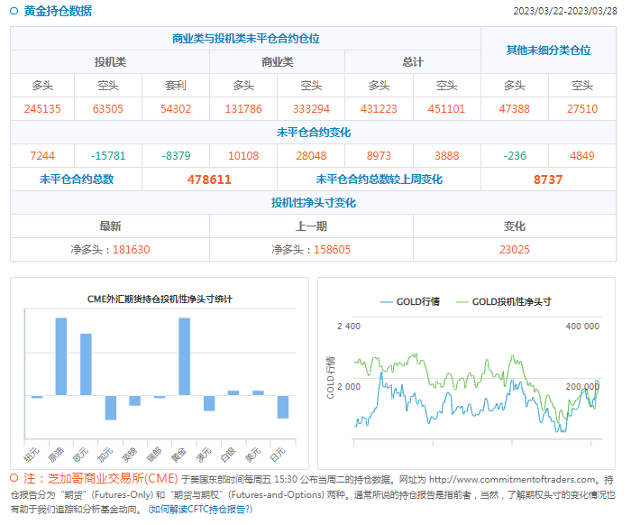Toggle the GOLD投机性净头寸 legend series
The height and width of the screenshot is (525, 631).
click(503, 301)
